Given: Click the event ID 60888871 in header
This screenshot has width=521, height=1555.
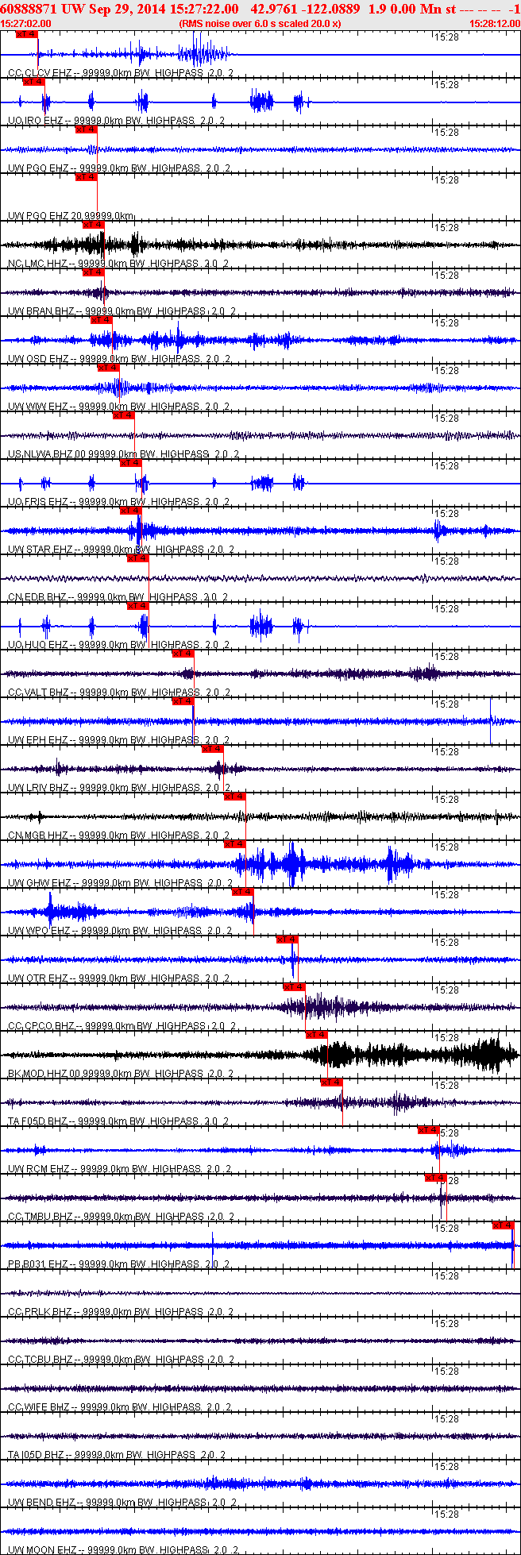Looking at the screenshot, I should click(x=31, y=9).
